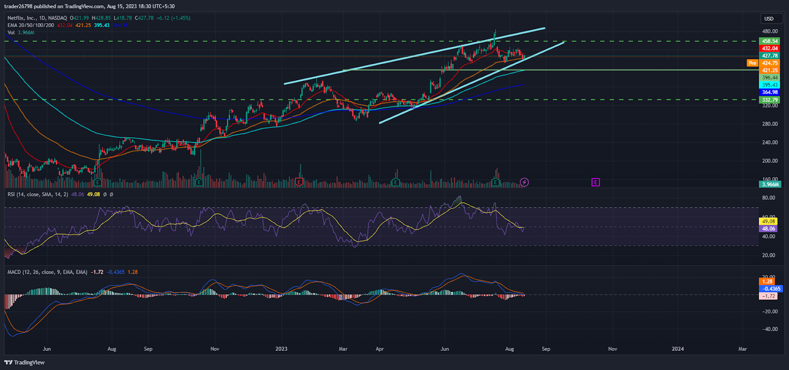Click the pink -1.72 MACD scale label

pyautogui.click(x=769, y=296)
